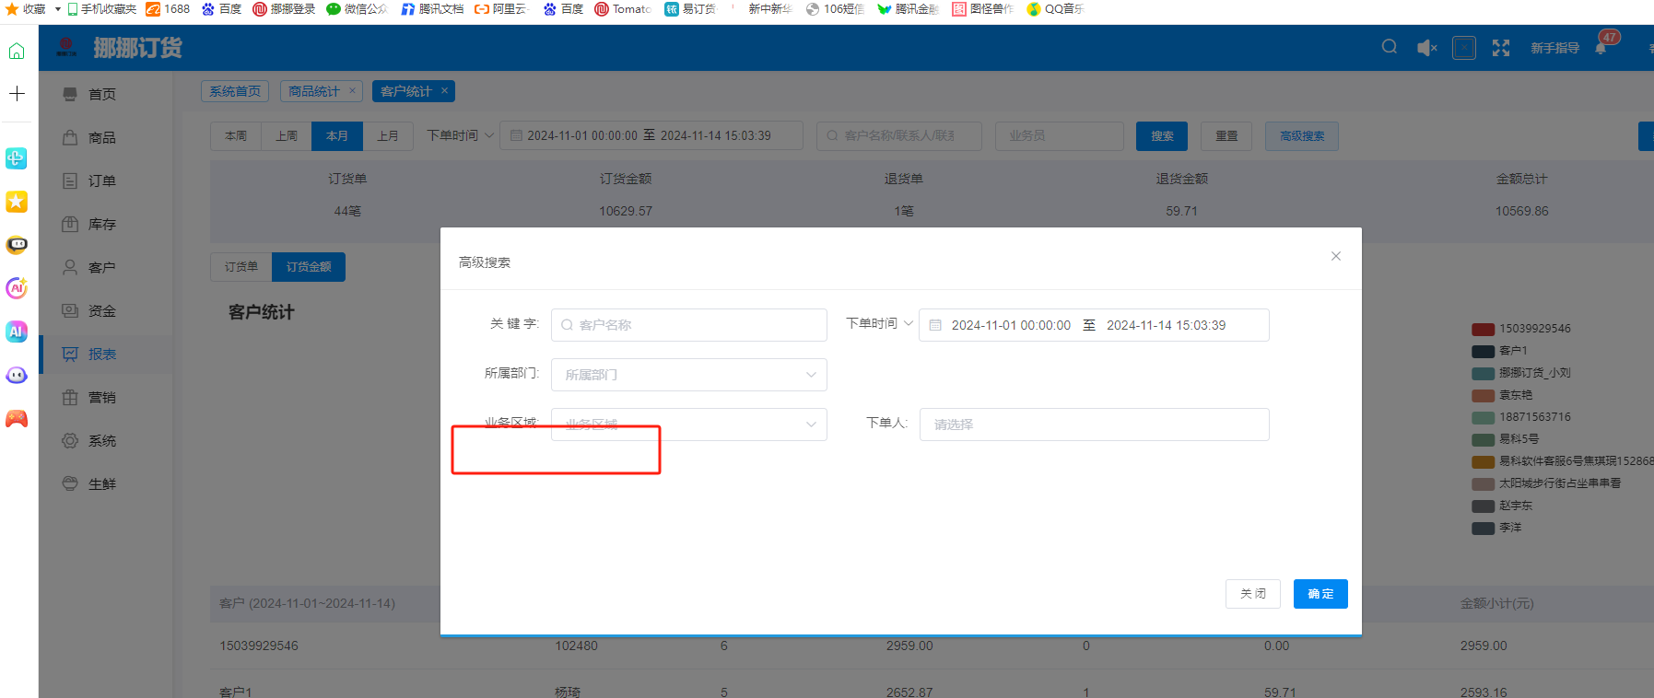The image size is (1654, 698).
Task: Open 下单时间 type dropdown in dialog
Action: point(879,324)
